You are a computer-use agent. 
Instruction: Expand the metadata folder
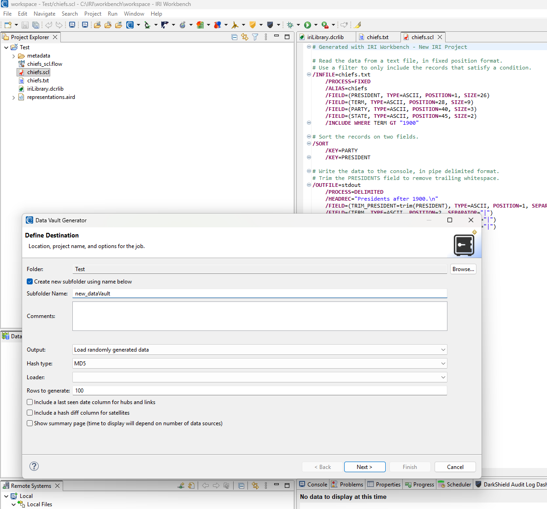(x=14, y=56)
